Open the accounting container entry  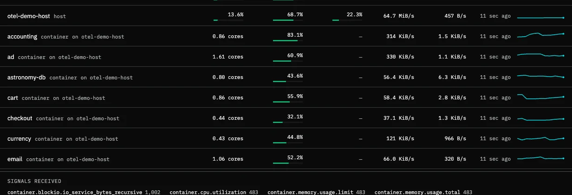(x=286, y=36)
